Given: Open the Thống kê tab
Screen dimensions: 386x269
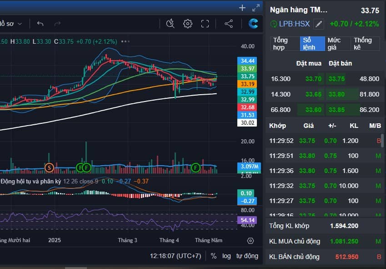Looking at the screenshot, I should (366, 44).
